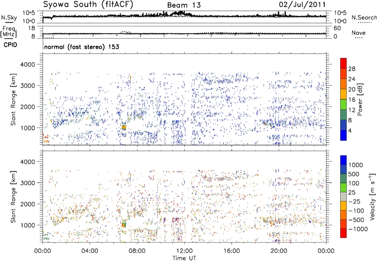Click '4000' on power panel range axis
Image resolution: width=377 pixels, height=261 pixels.
(27, 65)
